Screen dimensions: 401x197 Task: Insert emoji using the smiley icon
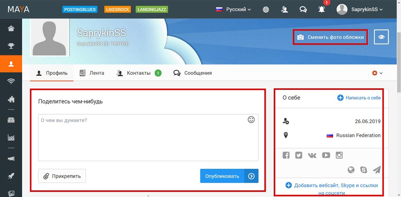tap(251, 120)
